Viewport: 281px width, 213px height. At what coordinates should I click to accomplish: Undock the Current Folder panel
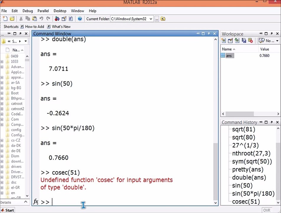pos(20,33)
